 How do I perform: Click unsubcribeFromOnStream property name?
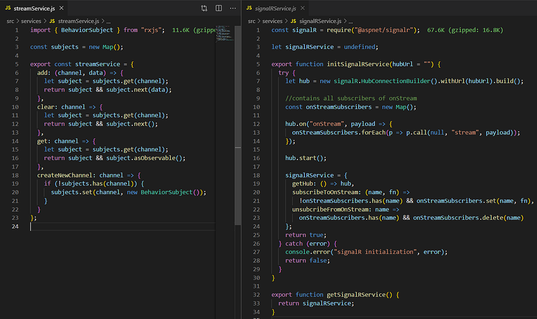tap(331, 209)
